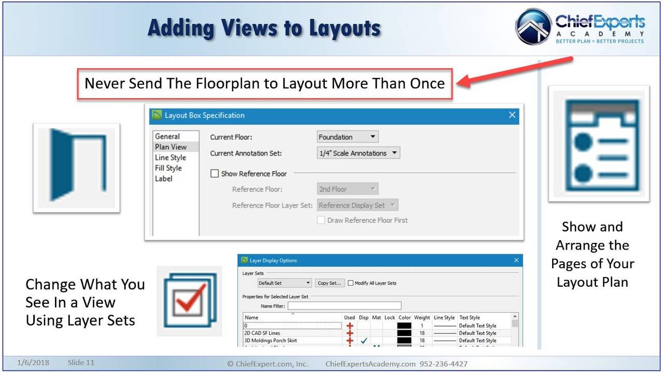Toggle Used mark for 2D CAD SF Lines

pyautogui.click(x=350, y=333)
